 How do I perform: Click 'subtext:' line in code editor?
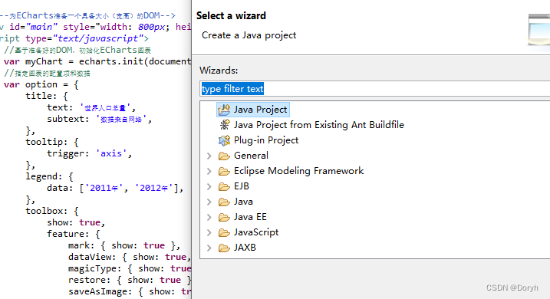tap(99, 119)
